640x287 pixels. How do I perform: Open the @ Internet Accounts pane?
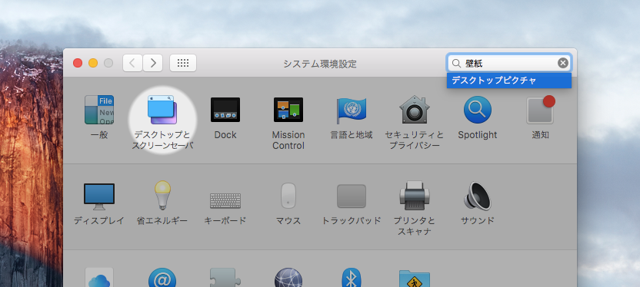162,277
